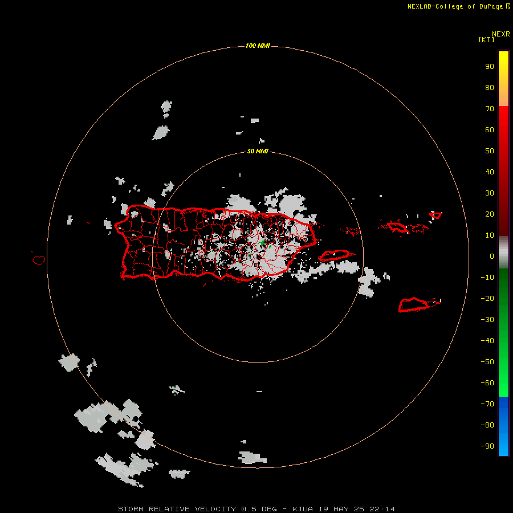Click the NEXR label above the color scale
Screen dimensions: 513x513
coord(500,34)
